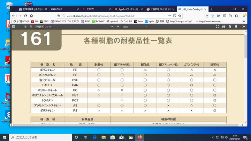Show hidden system tray icons

pyautogui.click(x=212, y=137)
